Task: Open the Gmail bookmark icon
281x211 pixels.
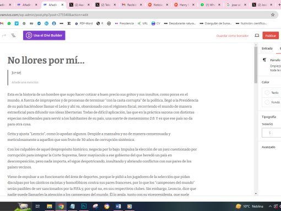Action: tap(2, 23)
